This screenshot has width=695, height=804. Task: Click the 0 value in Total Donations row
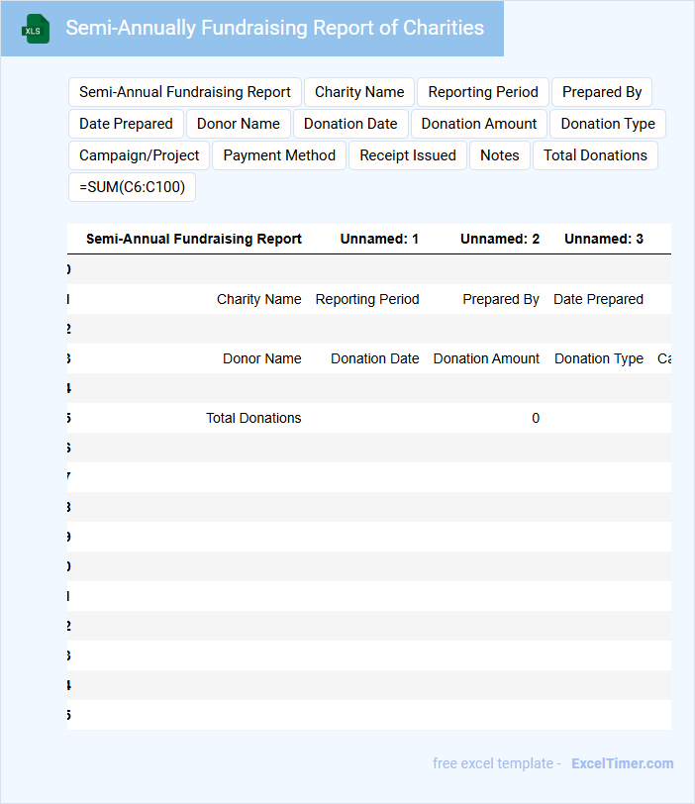click(x=536, y=419)
